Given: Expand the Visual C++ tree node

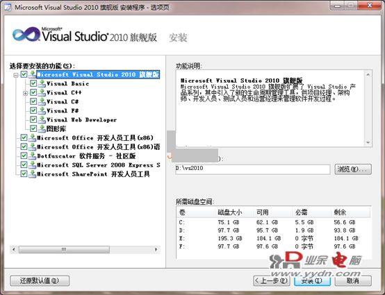Looking at the screenshot, I should (x=25, y=93).
